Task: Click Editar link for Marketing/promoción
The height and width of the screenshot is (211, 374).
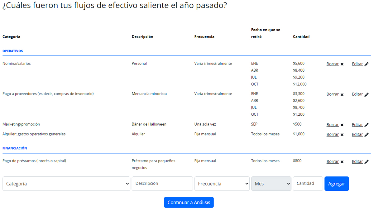Action: tap(357, 125)
